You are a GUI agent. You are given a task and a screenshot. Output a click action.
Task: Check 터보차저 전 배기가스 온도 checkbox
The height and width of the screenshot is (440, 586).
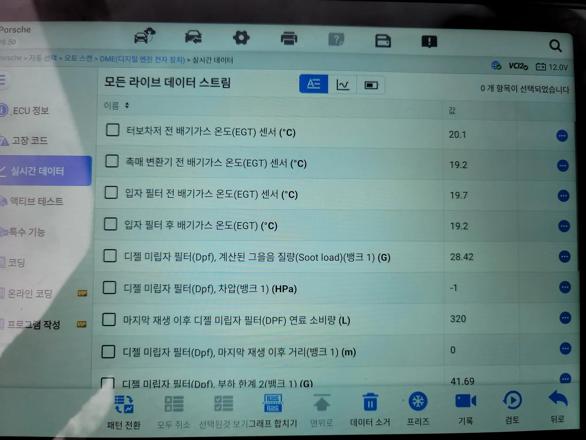[113, 130]
